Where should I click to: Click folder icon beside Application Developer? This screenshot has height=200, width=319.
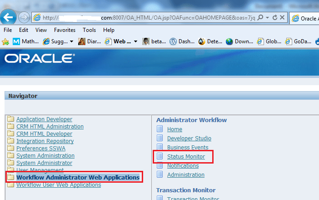point(10,118)
